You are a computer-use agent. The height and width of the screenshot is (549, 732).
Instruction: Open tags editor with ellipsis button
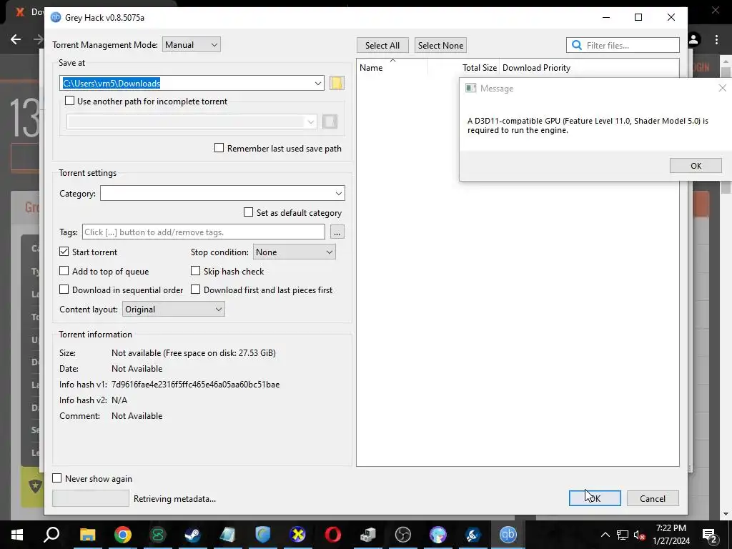pos(337,232)
